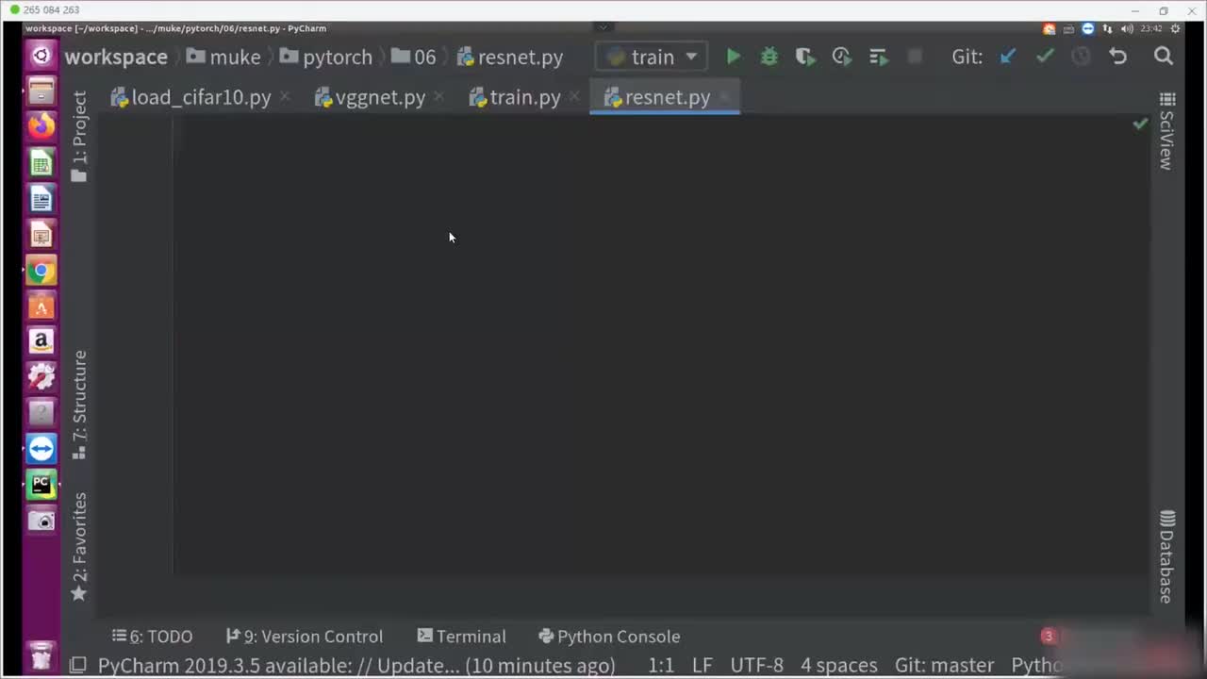Click workspace in the breadcrumb bar
1207x679 pixels.
pos(116,57)
